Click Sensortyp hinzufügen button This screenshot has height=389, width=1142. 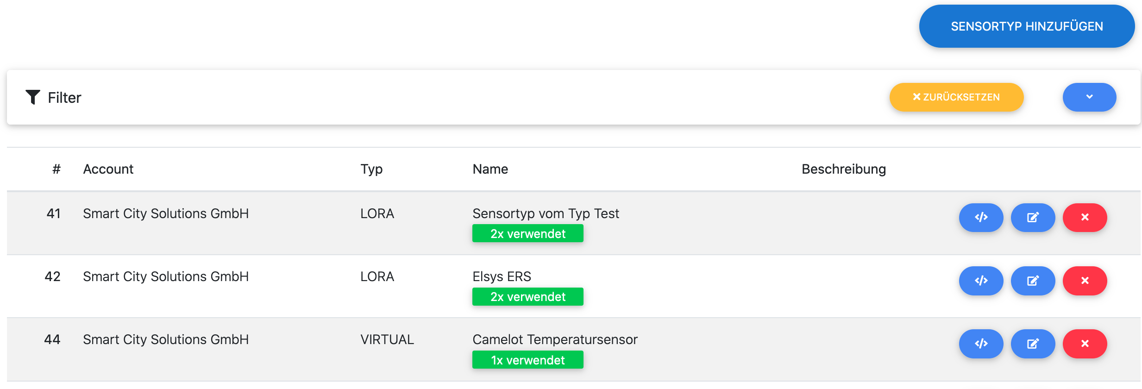click(x=1027, y=26)
